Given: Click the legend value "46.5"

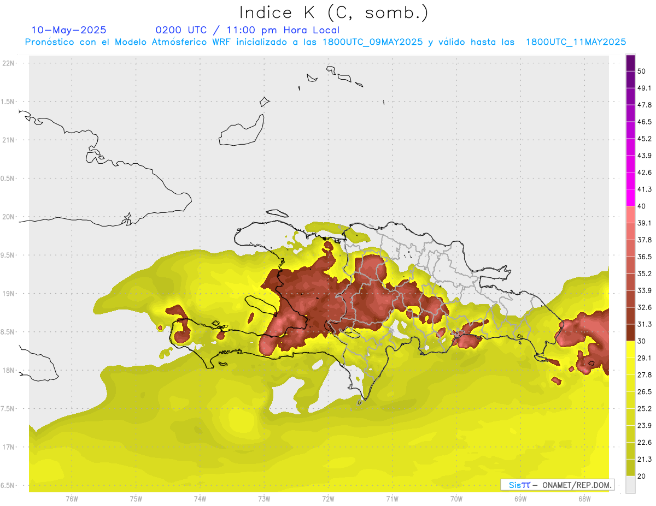Looking at the screenshot, I should tap(644, 122).
